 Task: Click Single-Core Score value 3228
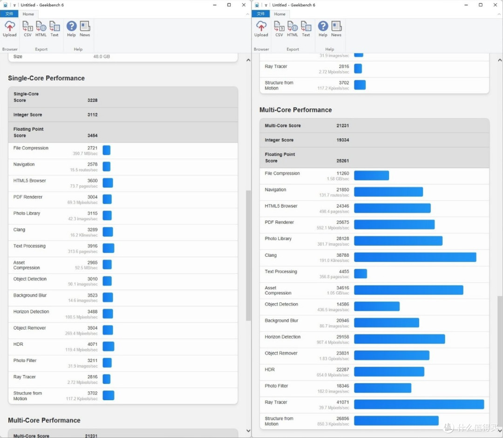[92, 100]
